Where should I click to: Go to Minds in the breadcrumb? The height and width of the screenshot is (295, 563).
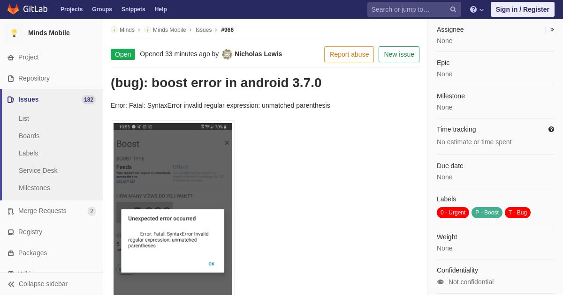pyautogui.click(x=127, y=30)
